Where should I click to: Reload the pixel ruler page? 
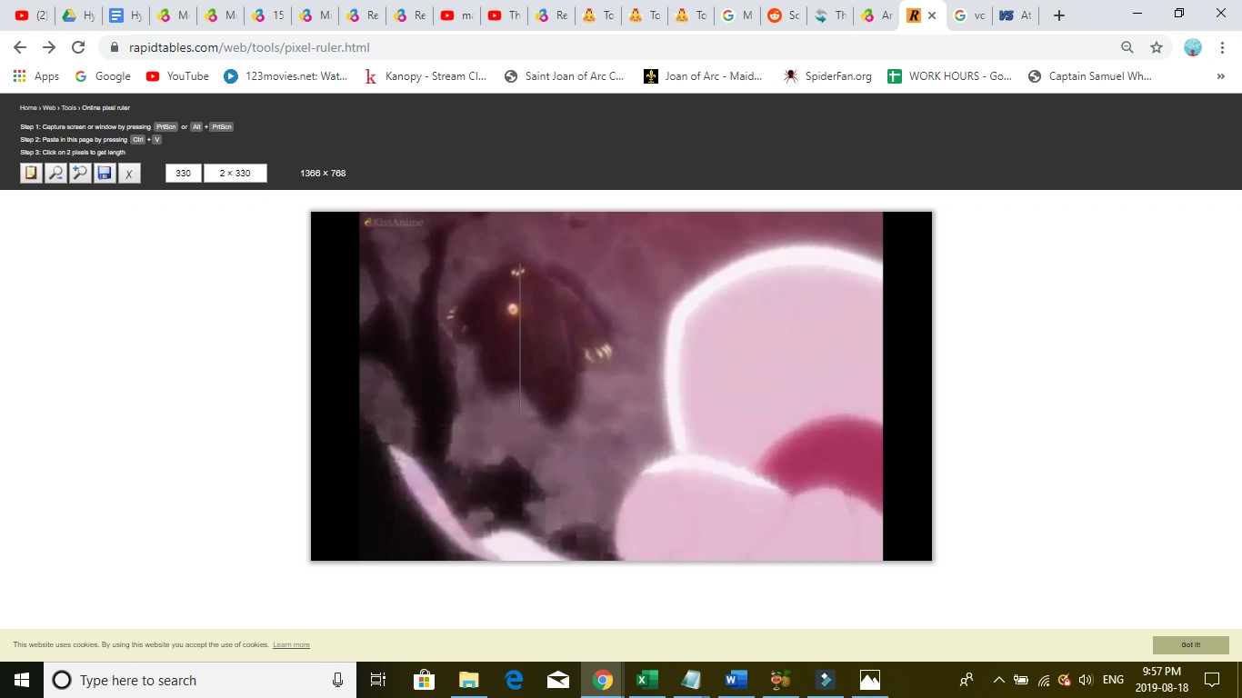78,47
